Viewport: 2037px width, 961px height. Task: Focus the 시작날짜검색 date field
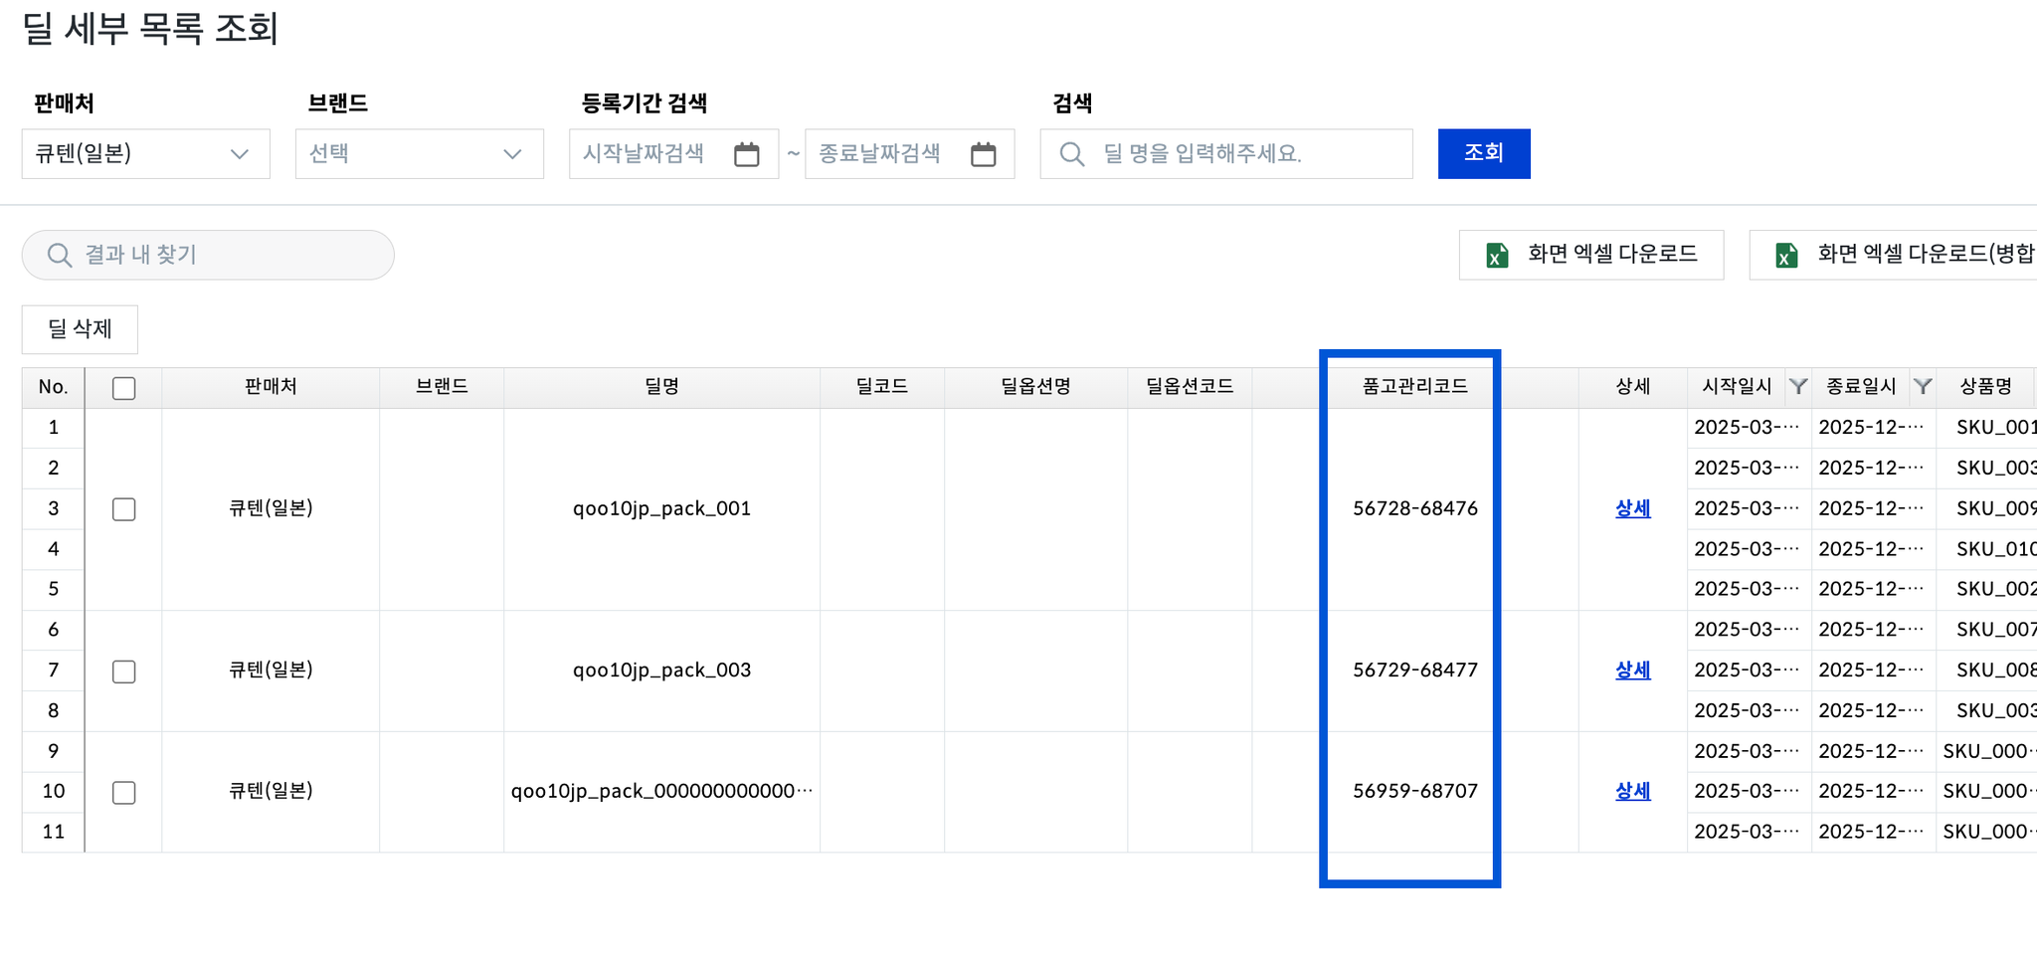click(x=673, y=154)
